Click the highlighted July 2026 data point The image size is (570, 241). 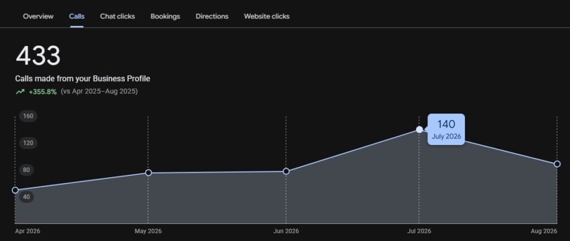[x=419, y=129]
